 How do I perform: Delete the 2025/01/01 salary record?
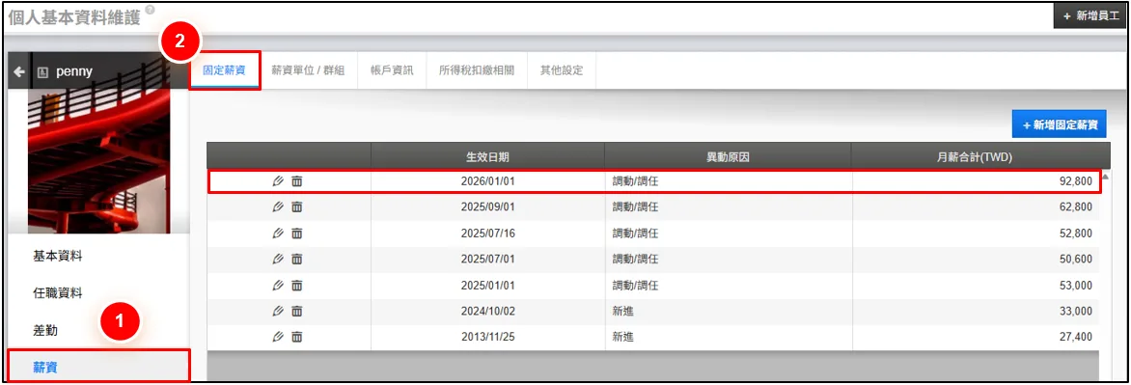coord(296,285)
